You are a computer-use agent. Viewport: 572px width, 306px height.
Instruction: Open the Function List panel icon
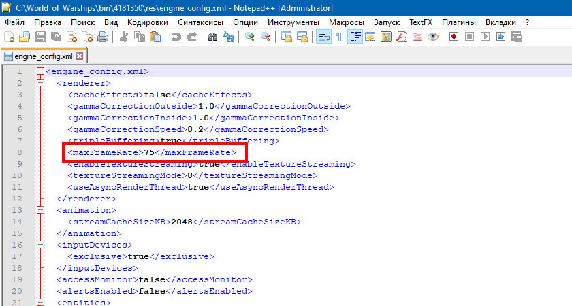(x=402, y=37)
